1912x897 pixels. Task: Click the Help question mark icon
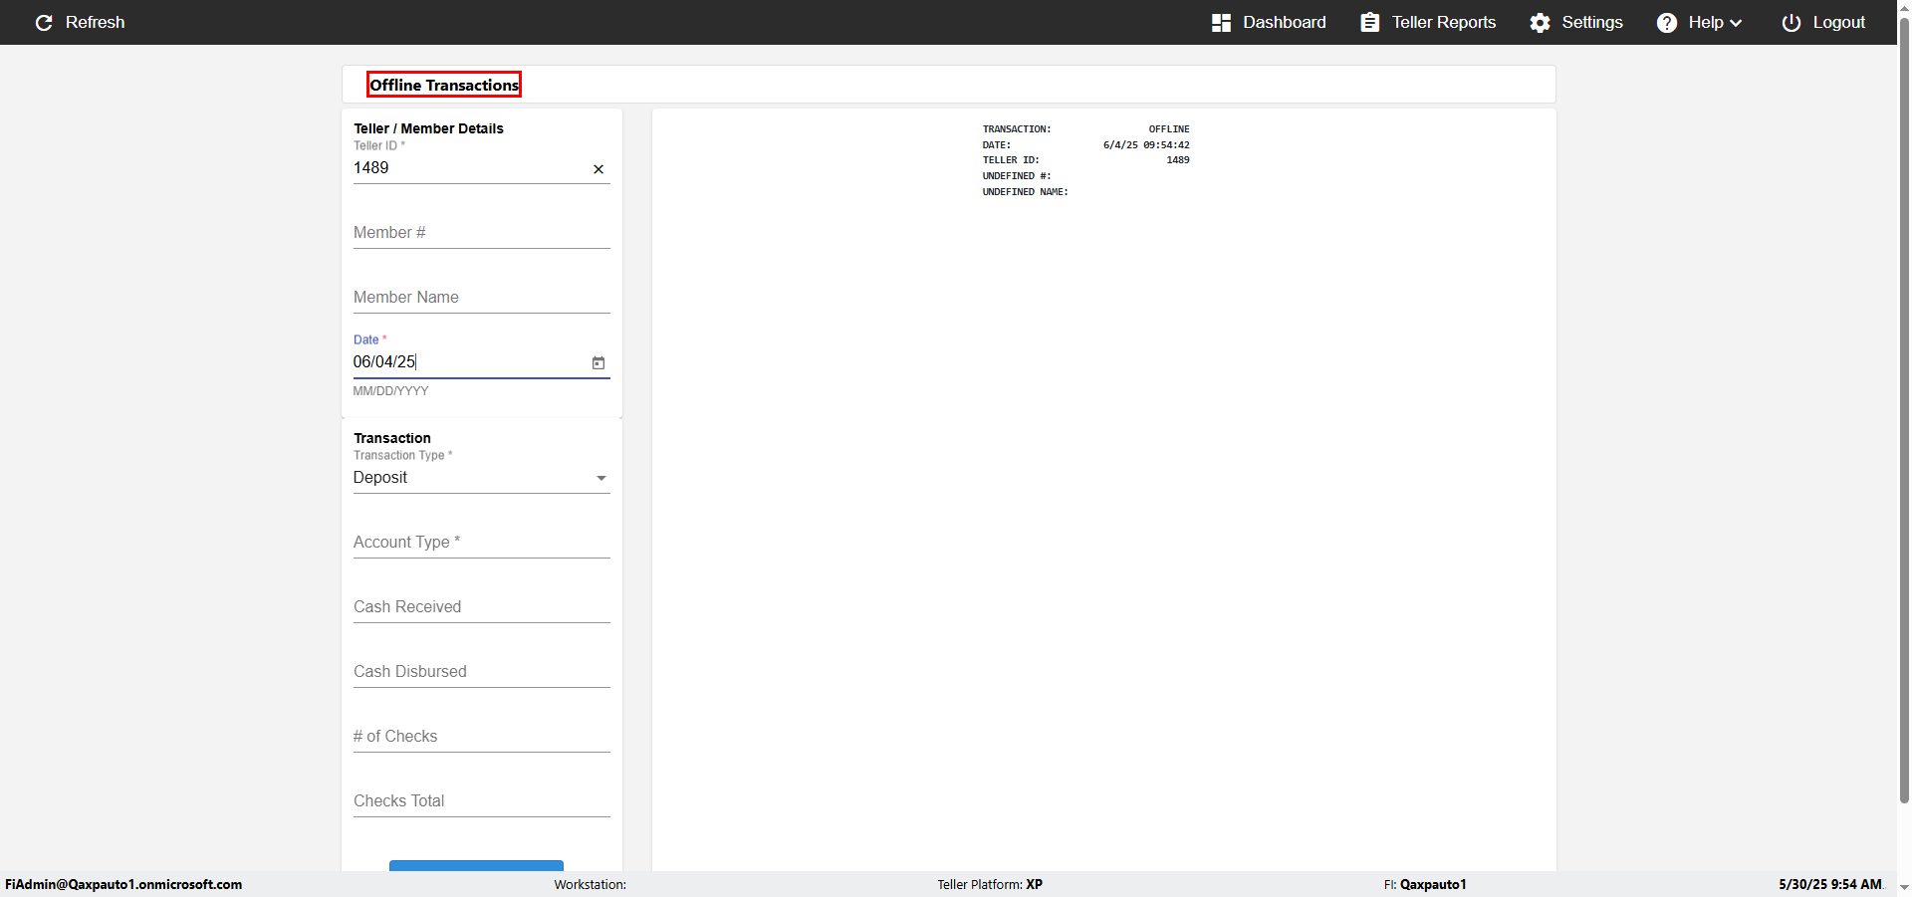pos(1667,22)
